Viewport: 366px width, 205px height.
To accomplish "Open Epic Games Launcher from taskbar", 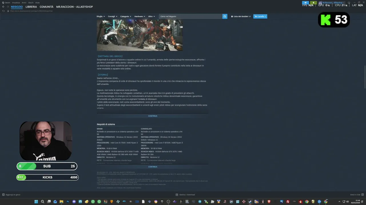I will pyautogui.click(x=162, y=202).
